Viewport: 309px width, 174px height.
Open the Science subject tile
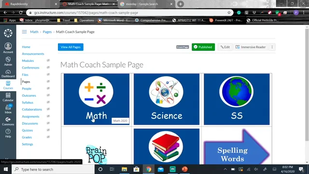pos(167,99)
